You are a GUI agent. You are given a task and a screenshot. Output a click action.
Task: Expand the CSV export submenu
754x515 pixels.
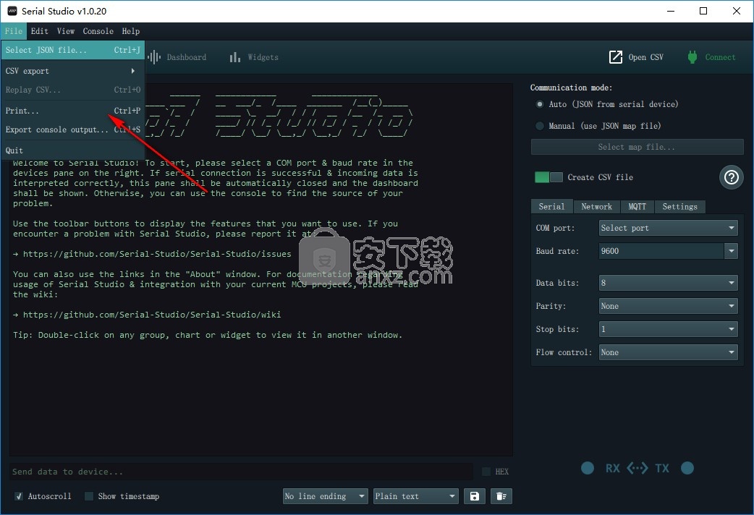pyautogui.click(x=72, y=71)
